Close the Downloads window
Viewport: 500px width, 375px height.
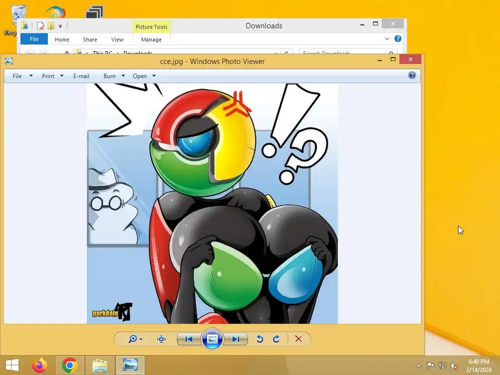click(x=393, y=23)
